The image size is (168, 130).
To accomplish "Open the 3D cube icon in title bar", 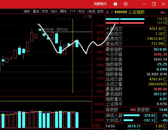I will [115, 4].
